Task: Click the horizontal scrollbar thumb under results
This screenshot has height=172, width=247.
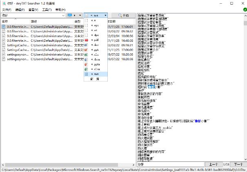Action: click(x=62, y=165)
